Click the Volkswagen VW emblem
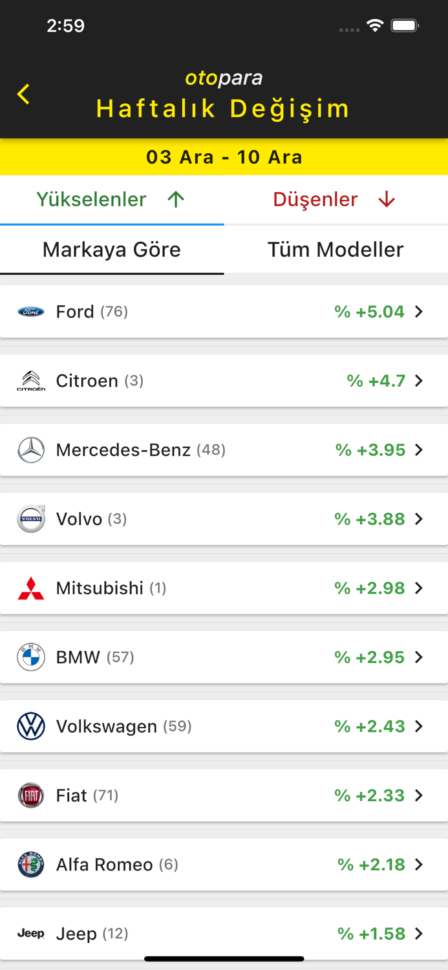 coord(30,726)
